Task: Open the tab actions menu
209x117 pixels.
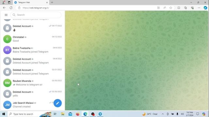Action: [9, 2]
